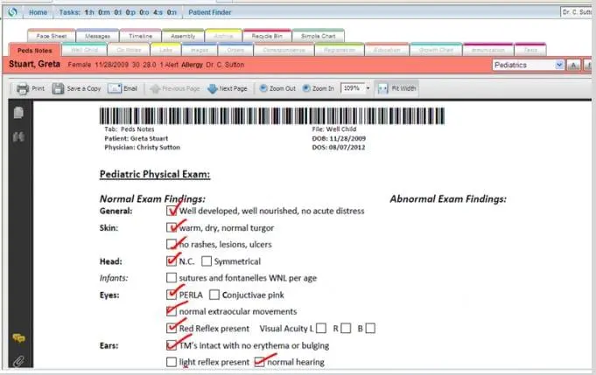Toggle the 'normal hearing' checkbox
The width and height of the screenshot is (596, 375).
(x=260, y=362)
